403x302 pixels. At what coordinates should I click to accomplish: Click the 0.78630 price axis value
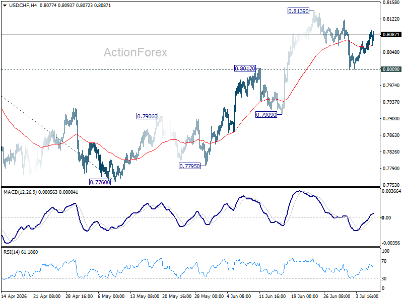tap(391, 135)
